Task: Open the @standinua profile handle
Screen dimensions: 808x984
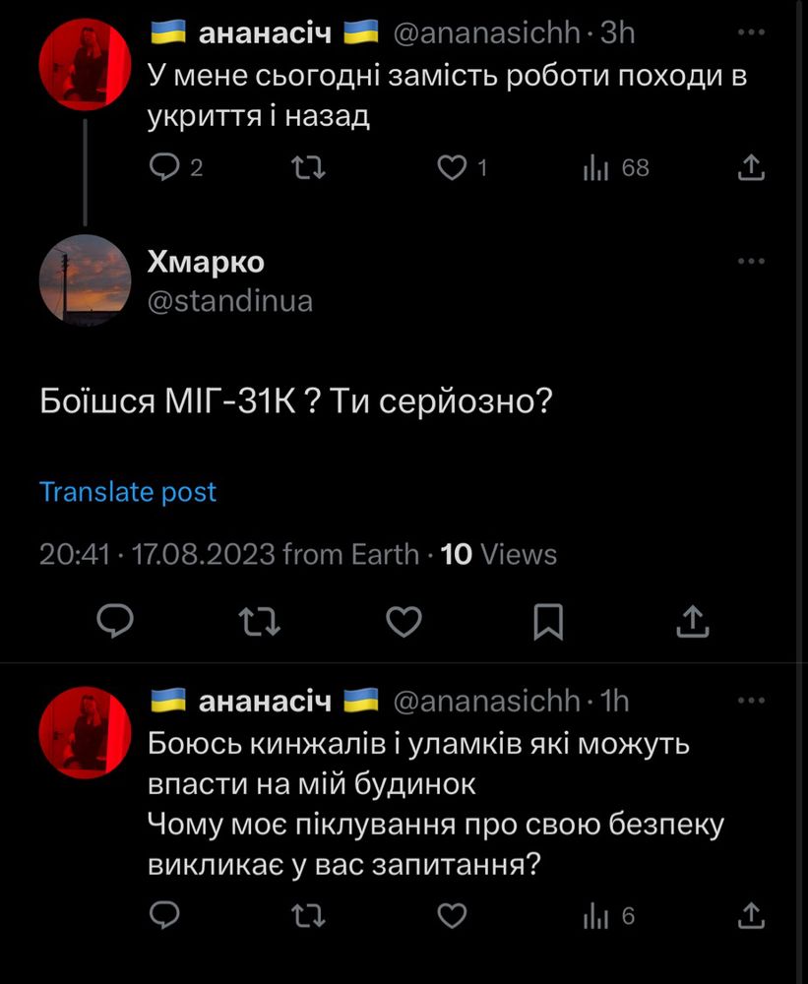Action: point(229,301)
